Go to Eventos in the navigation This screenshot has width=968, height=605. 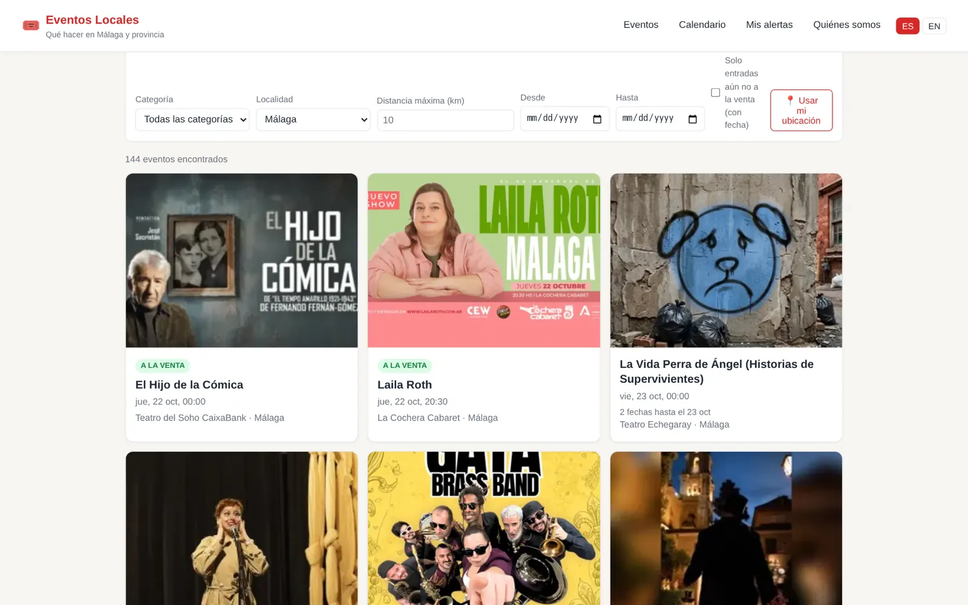641,25
